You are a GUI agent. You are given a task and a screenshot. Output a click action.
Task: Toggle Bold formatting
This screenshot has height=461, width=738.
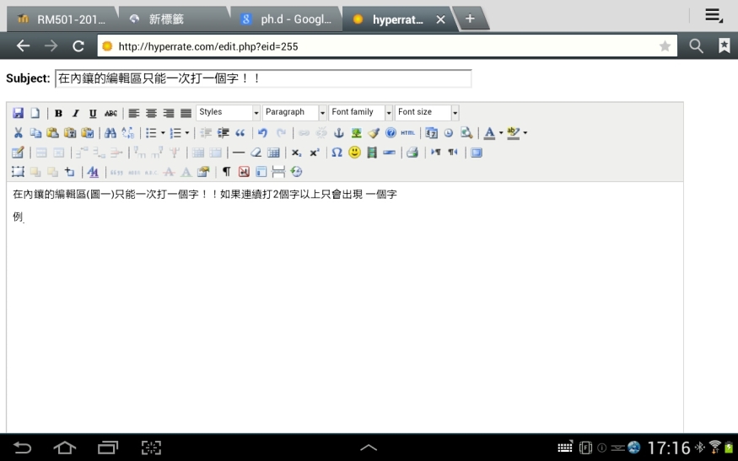pyautogui.click(x=58, y=113)
